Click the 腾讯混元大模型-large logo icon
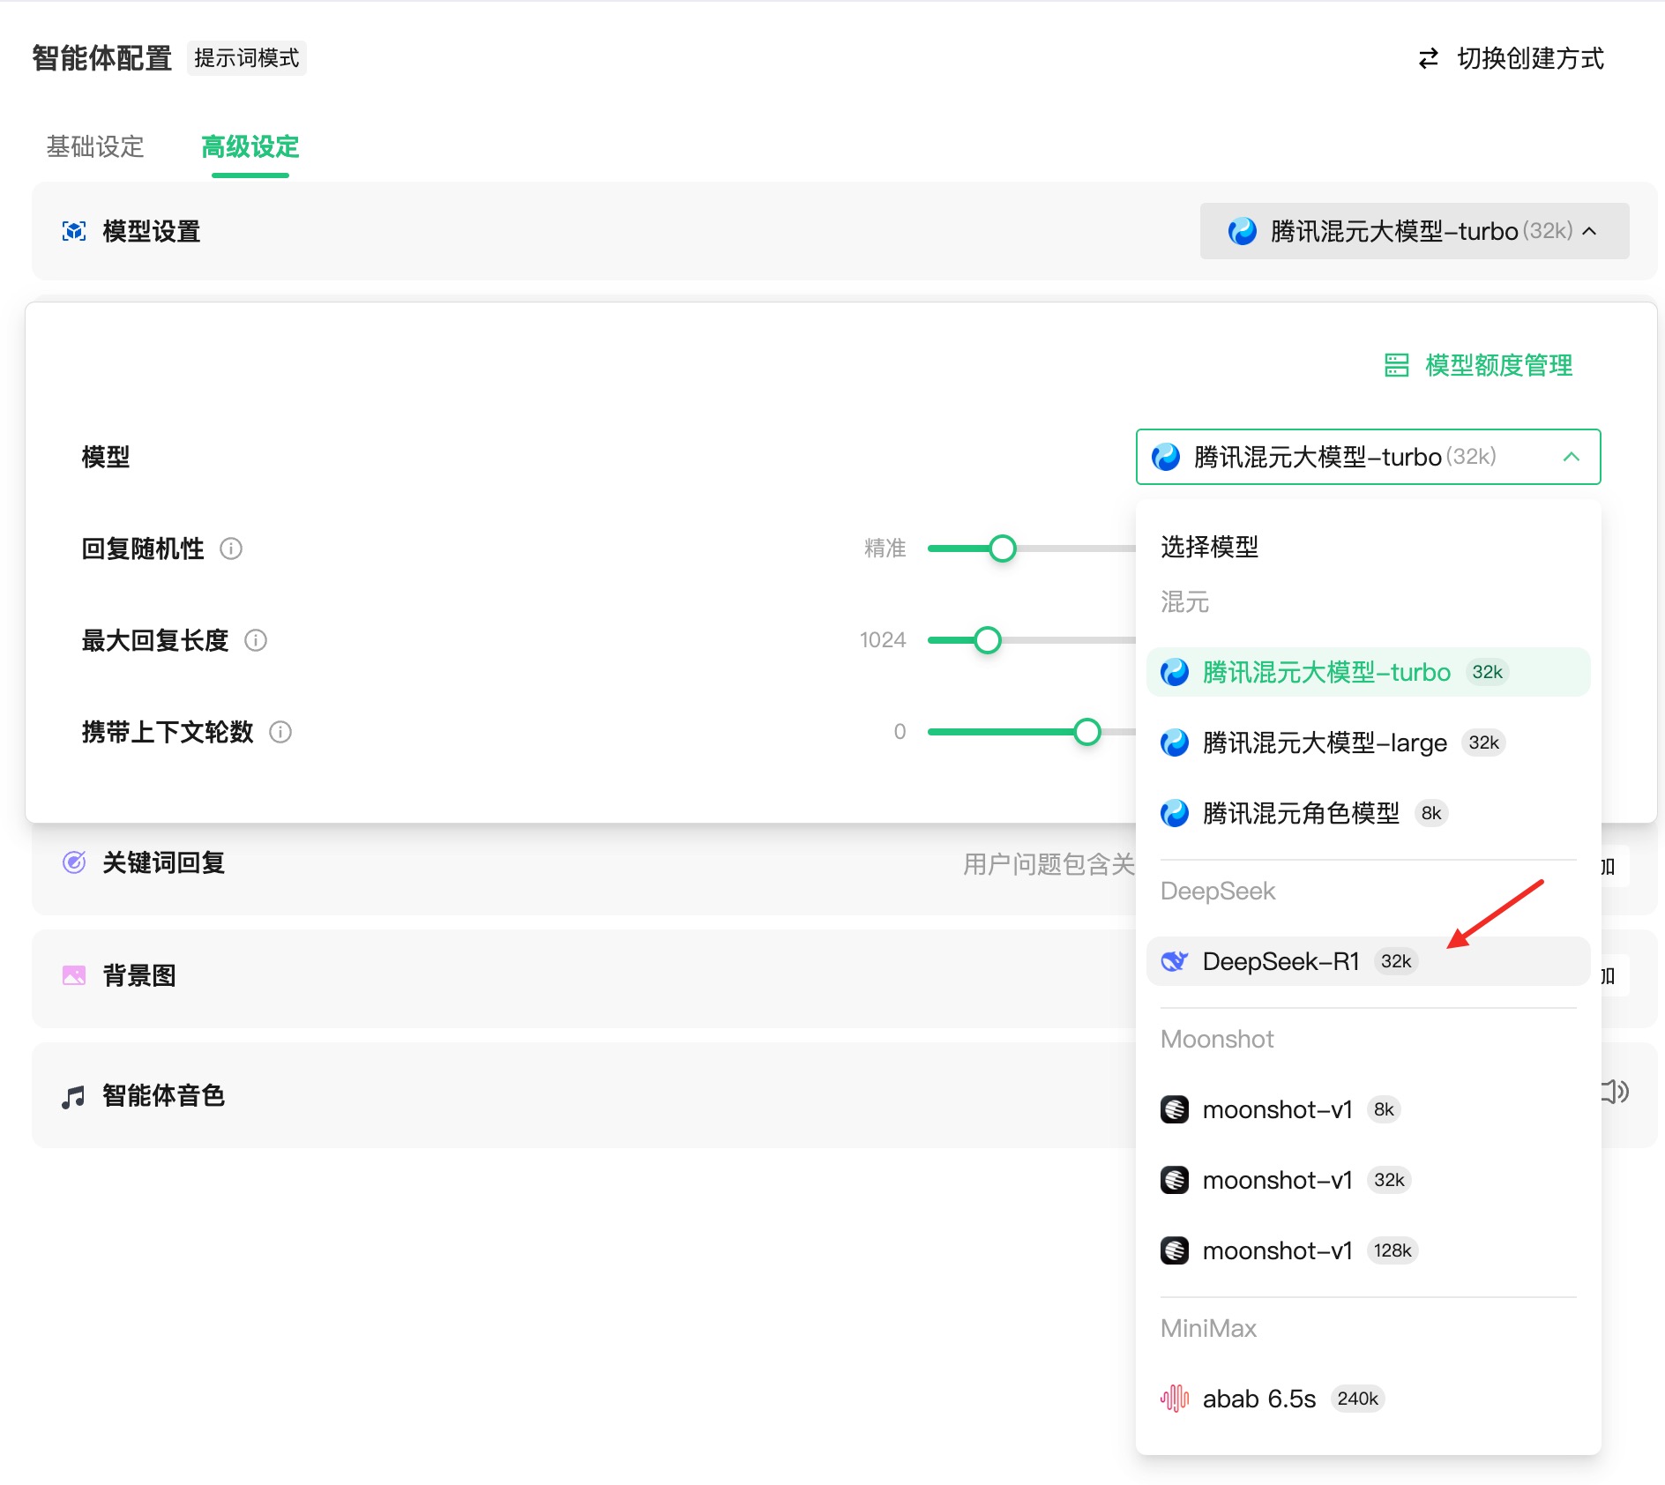Viewport: 1665px width, 1485px height. (1175, 742)
